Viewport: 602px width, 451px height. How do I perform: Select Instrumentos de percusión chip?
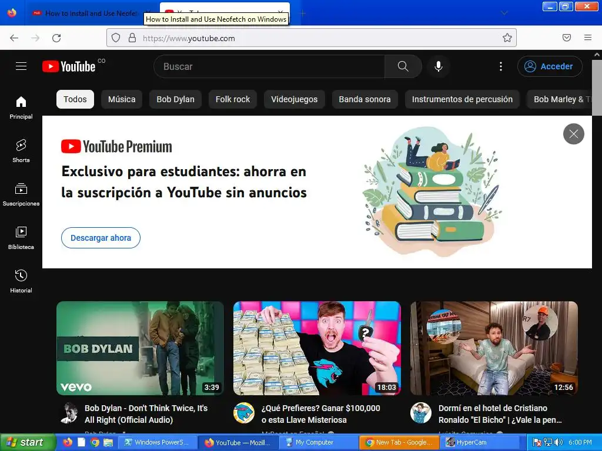tap(462, 99)
